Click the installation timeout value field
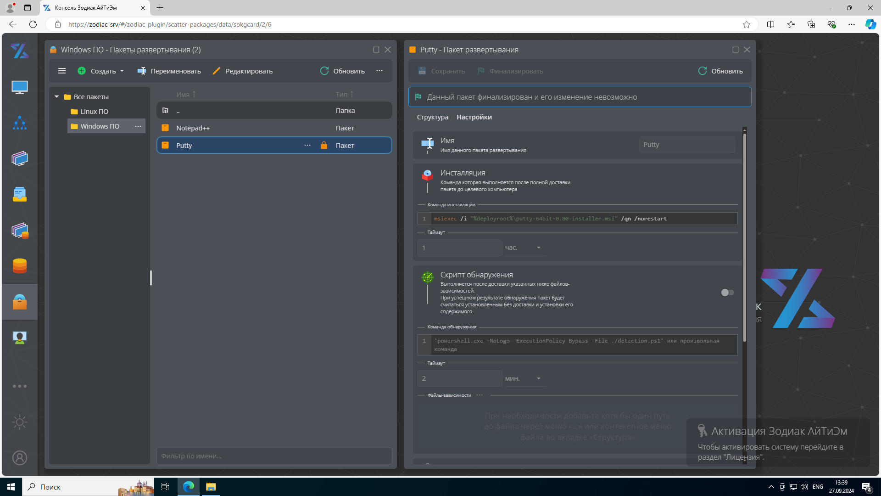The image size is (881, 496). (460, 248)
